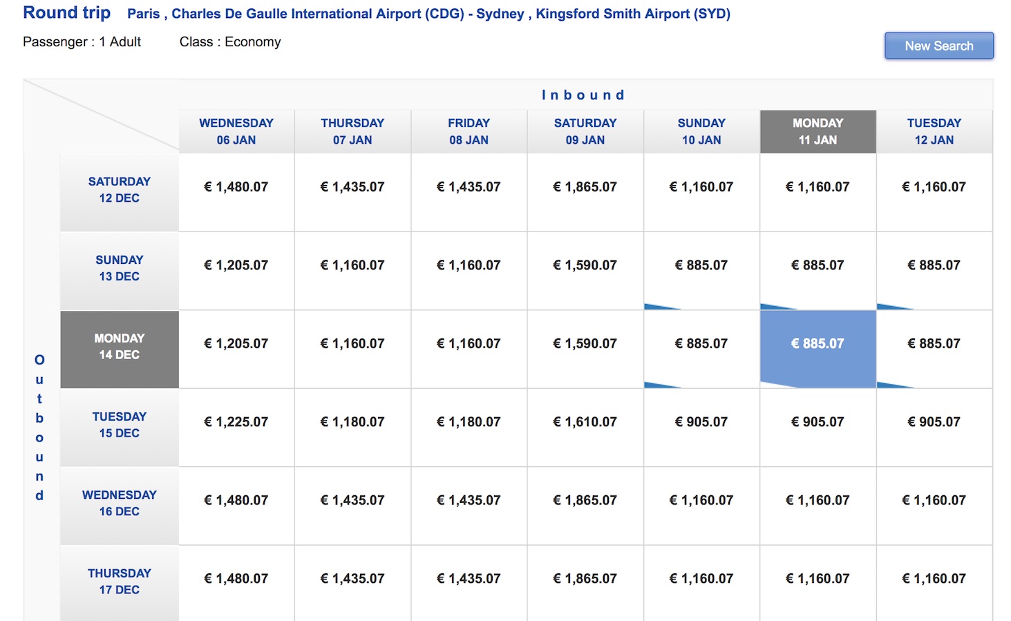Viewport: 1011px width, 621px height.
Task: Select Friday 08 Jan inbound column header
Action: click(x=469, y=131)
